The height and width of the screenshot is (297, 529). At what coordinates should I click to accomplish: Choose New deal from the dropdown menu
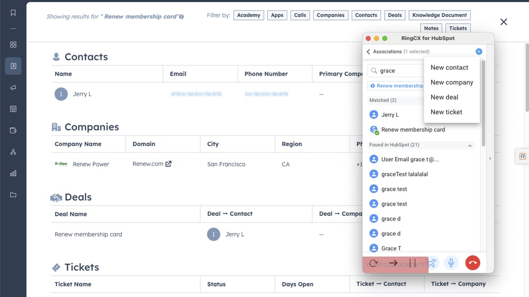(x=444, y=97)
